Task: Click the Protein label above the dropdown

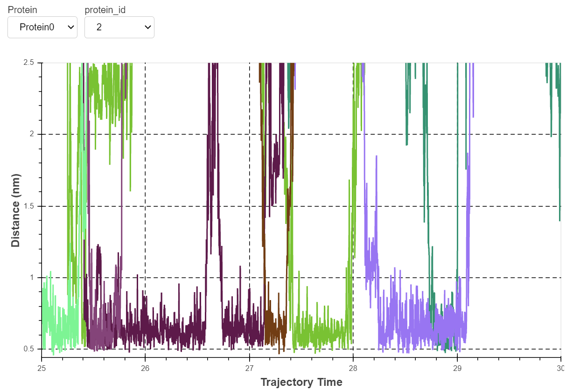Action: point(22,9)
